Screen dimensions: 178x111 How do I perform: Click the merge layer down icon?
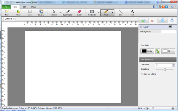[172, 20]
